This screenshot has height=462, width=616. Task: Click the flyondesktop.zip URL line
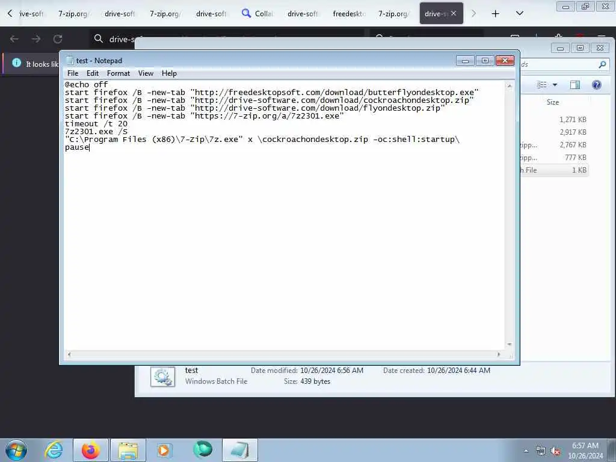pos(254,108)
